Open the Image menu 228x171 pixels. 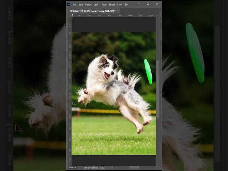coord(88,5)
